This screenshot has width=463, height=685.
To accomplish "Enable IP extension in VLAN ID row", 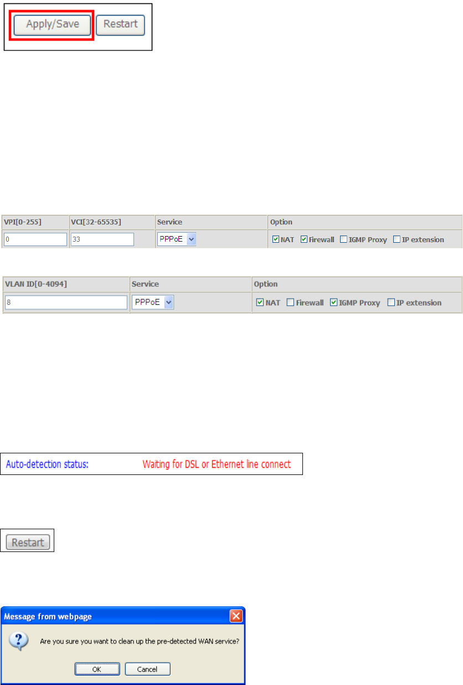I will pyautogui.click(x=392, y=303).
